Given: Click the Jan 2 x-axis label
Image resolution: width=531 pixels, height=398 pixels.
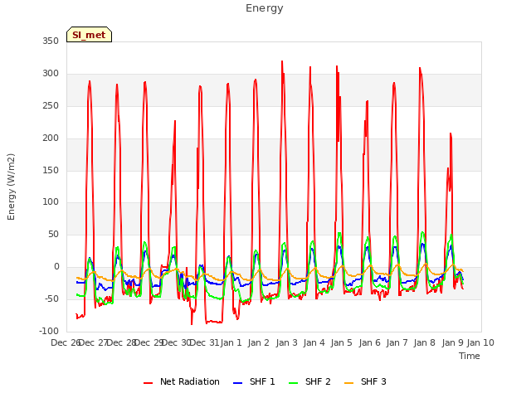Looking at the screenshot, I should pyautogui.click(x=258, y=342).
